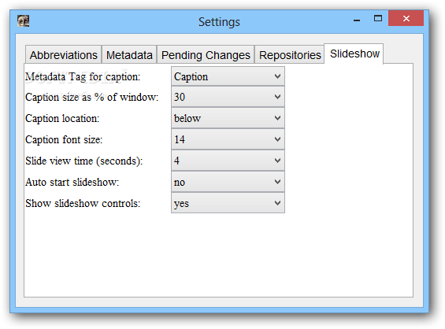Click the 'Auto start slideshow:' label
This screenshot has height=329, width=445.
click(x=72, y=182)
